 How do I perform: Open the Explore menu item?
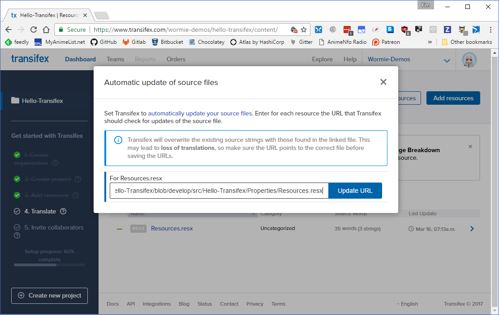(x=322, y=60)
